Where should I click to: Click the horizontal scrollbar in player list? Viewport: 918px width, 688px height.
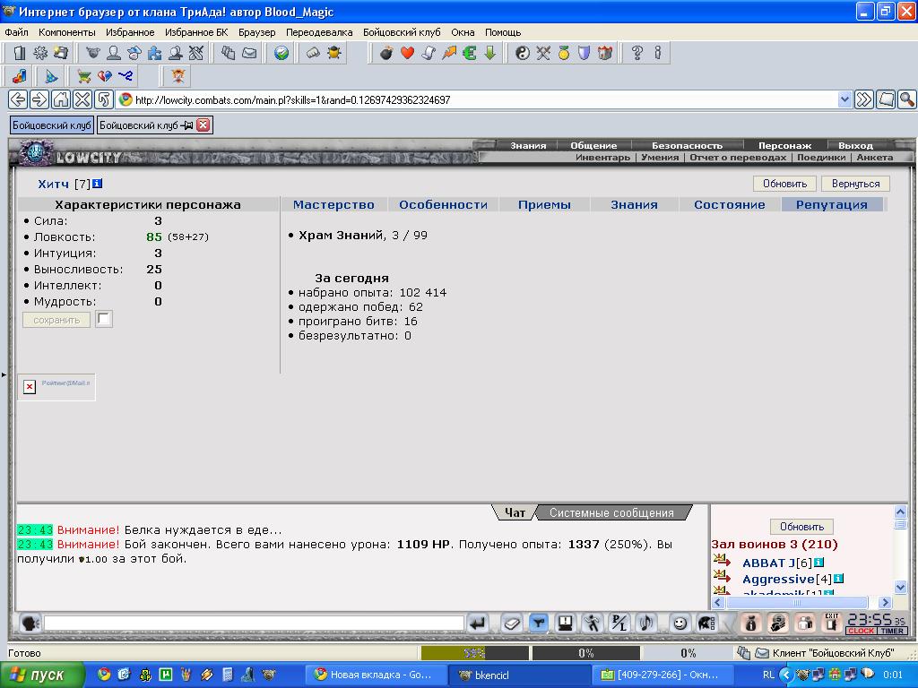[796, 603]
